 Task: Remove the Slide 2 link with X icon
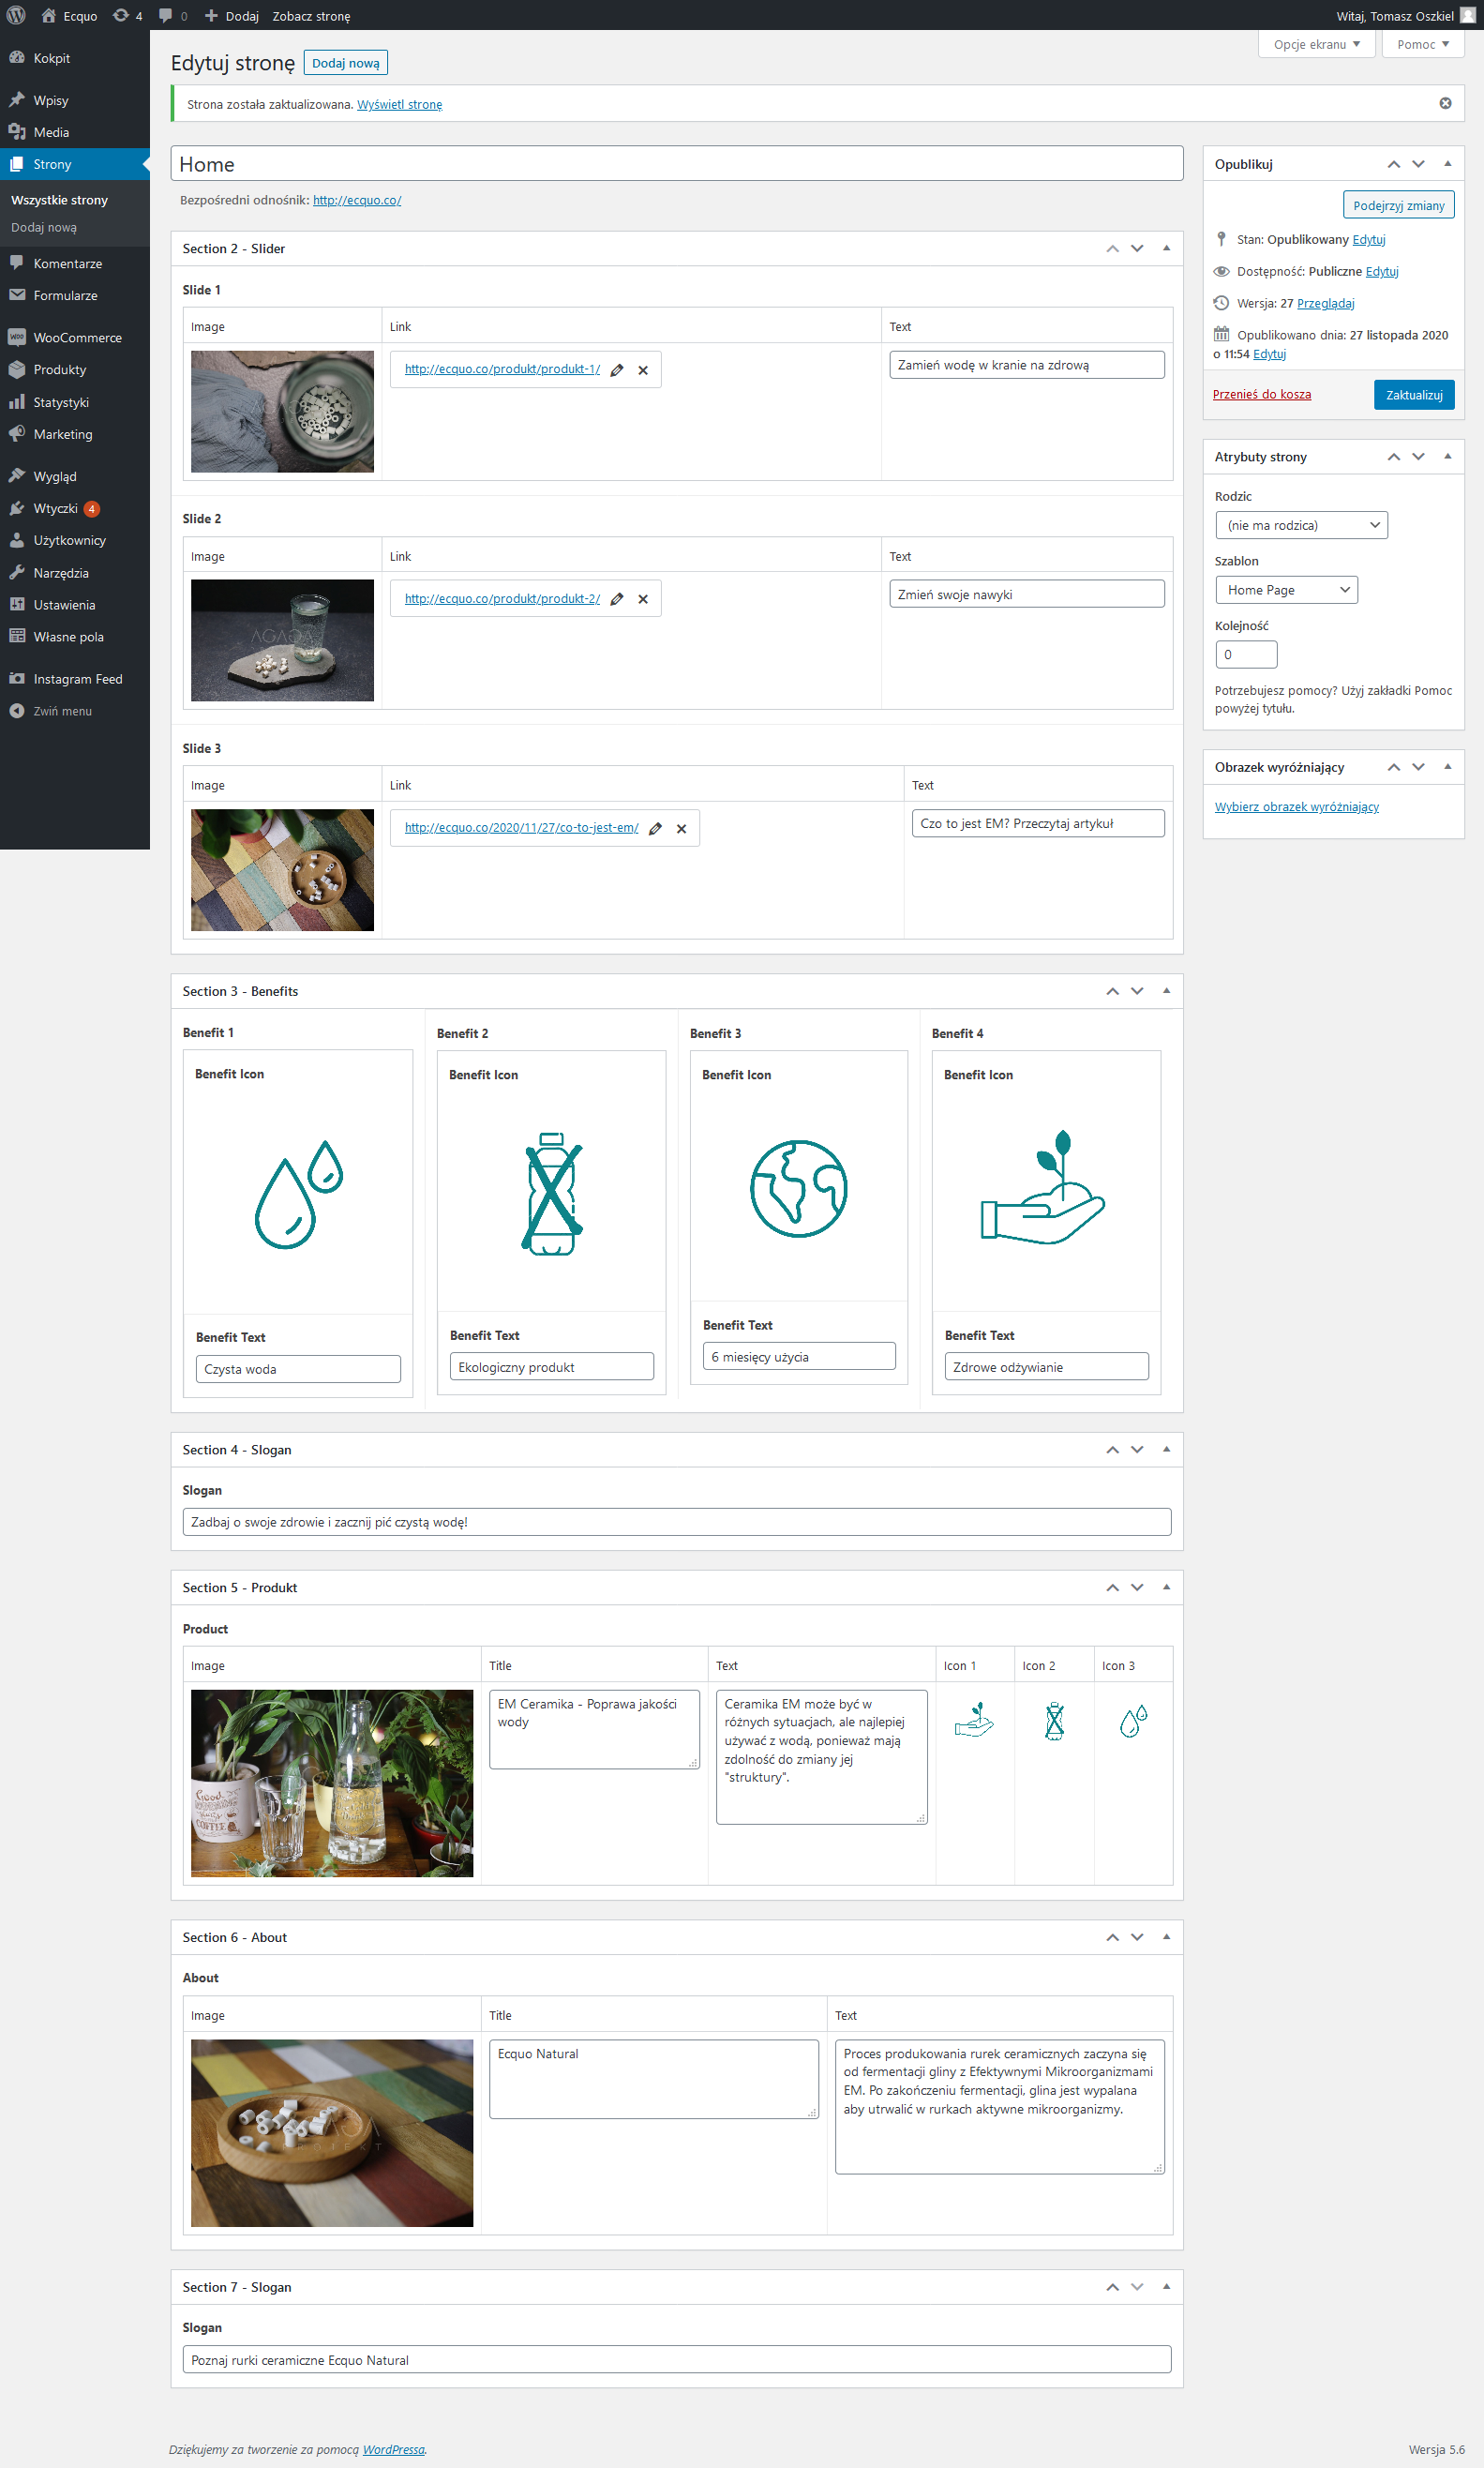click(643, 599)
